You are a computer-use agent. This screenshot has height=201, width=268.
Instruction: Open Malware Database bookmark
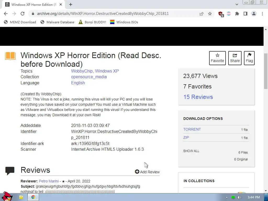tap(57, 22)
